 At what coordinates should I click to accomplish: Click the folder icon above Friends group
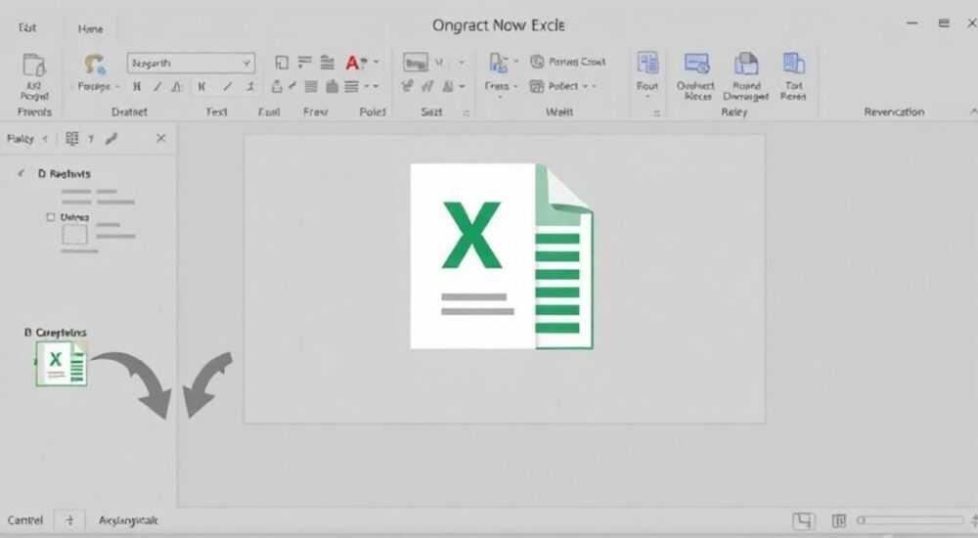33,65
